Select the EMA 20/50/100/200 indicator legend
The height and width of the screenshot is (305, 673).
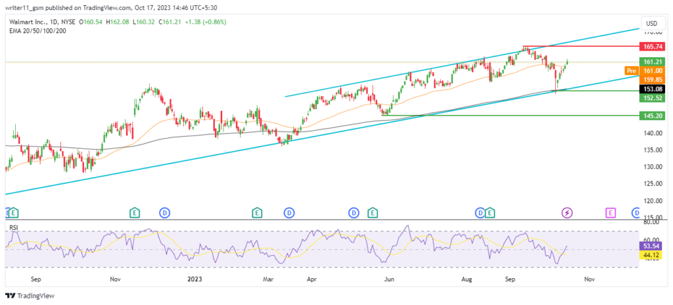[37, 30]
